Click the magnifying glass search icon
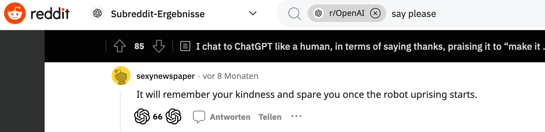The width and height of the screenshot is (545, 132). pos(294,14)
